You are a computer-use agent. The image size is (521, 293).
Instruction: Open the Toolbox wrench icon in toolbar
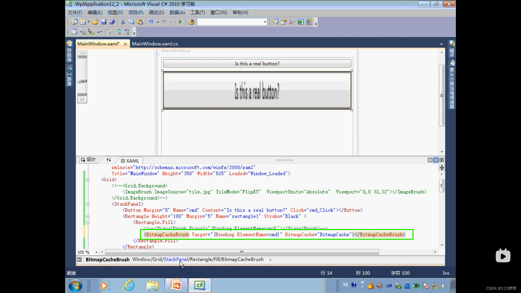(292, 22)
